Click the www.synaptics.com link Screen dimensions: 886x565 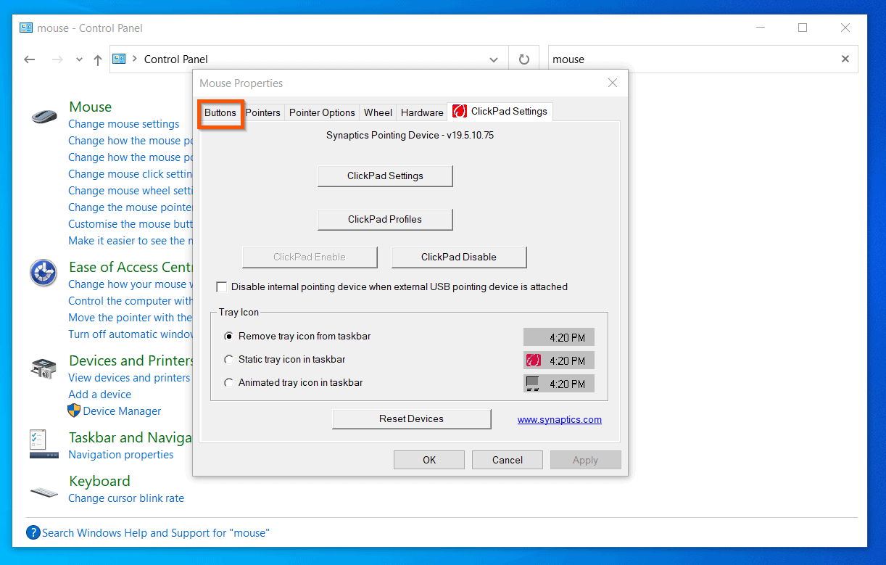coord(559,418)
